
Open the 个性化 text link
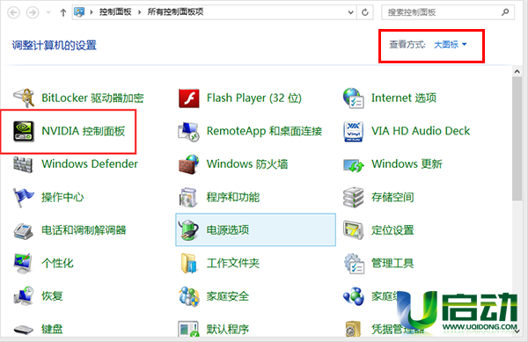coord(57,263)
